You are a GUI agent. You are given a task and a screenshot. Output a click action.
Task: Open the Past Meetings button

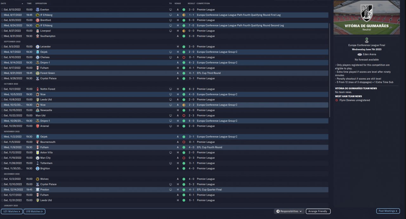point(388,211)
